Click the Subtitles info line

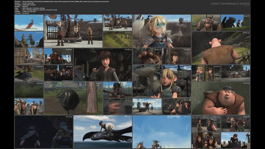click(x=25, y=11)
